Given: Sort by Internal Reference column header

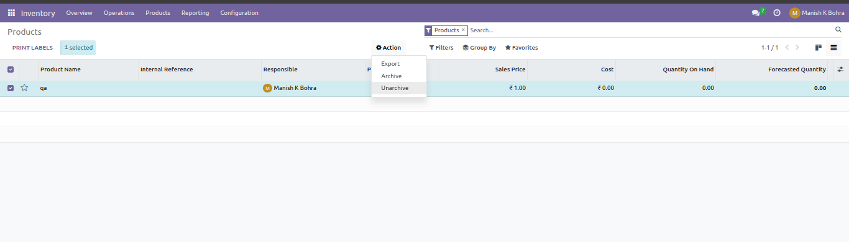Looking at the screenshot, I should pyautogui.click(x=167, y=69).
